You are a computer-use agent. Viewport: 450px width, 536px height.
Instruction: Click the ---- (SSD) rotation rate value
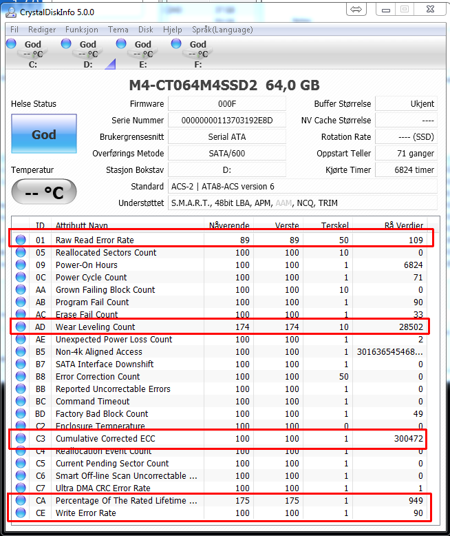[406, 136]
